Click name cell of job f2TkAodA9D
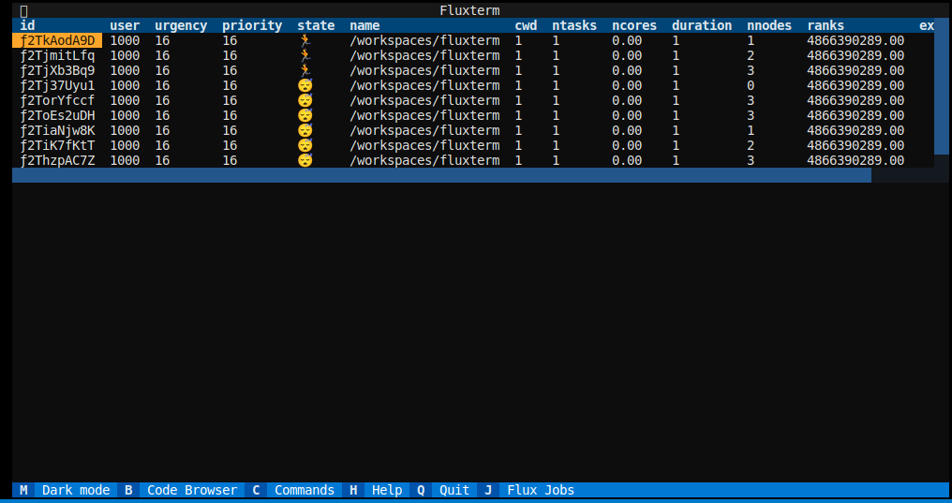Screen dimensions: 952x503 424,40
